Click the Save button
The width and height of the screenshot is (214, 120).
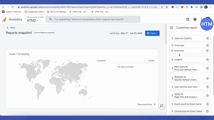coord(152,33)
